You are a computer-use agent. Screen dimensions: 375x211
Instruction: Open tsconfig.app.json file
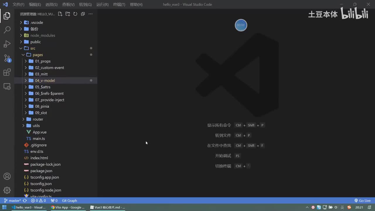pos(56,177)
